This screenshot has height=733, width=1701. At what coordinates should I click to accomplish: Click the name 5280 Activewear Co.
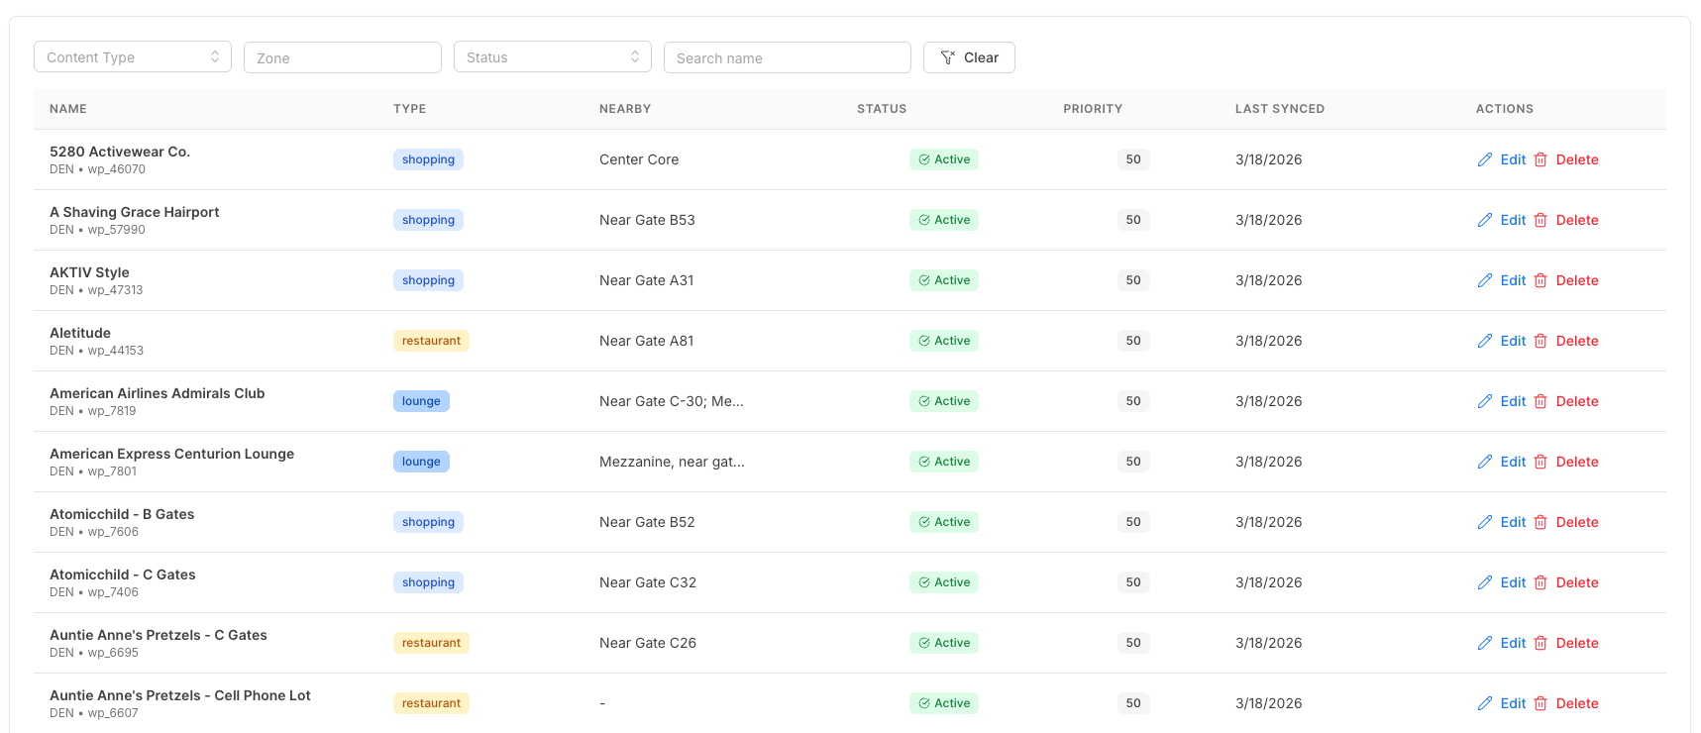(120, 152)
